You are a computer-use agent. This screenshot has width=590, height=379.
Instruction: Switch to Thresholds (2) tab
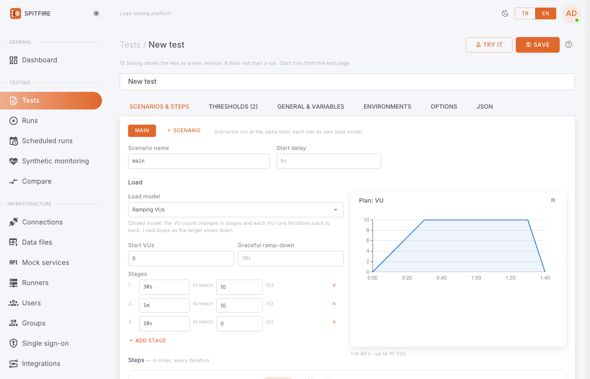tap(233, 107)
